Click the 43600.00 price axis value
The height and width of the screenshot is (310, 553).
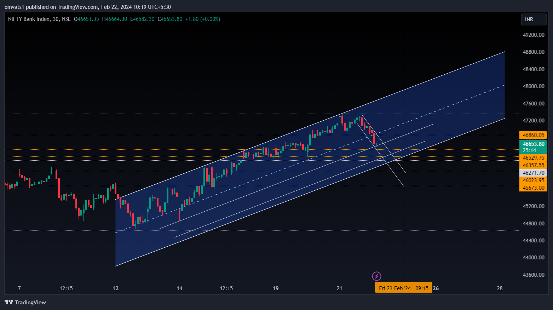point(534,275)
